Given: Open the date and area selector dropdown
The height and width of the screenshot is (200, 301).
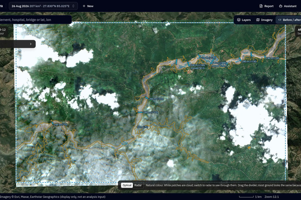Looking at the screenshot, I should (43, 6).
